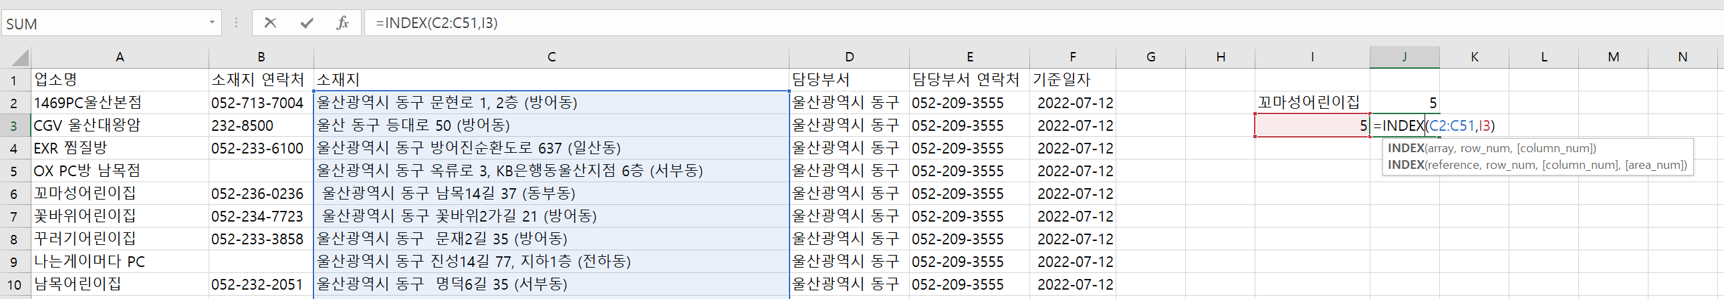Image resolution: width=1724 pixels, height=299 pixels.
Task: Select address containing 진성14길 77
Action: tap(551, 262)
